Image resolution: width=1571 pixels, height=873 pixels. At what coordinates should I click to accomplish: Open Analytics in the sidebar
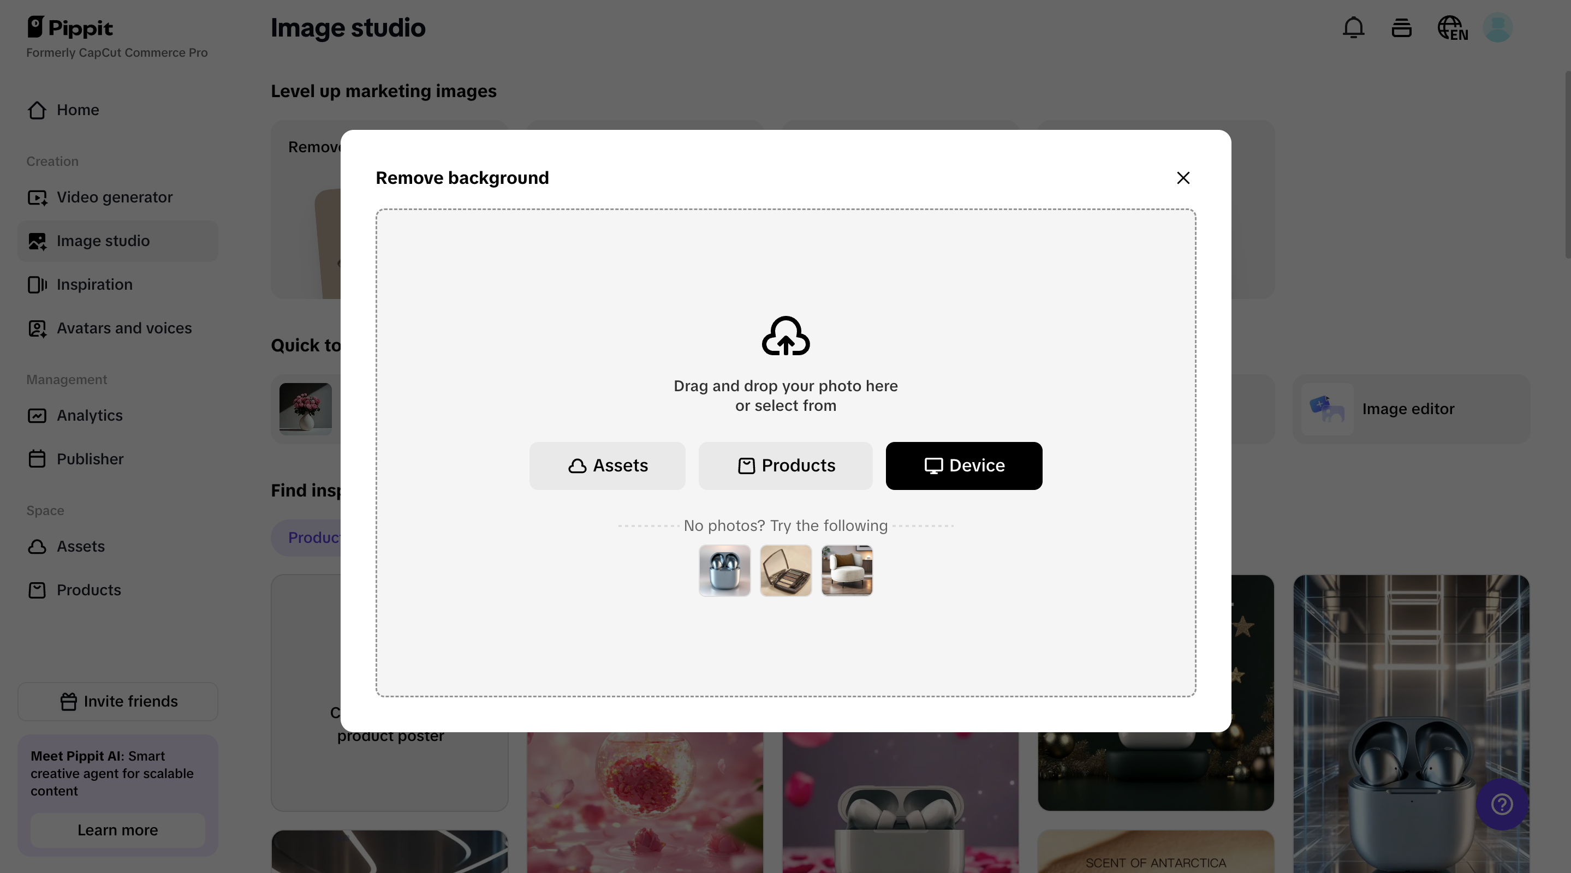point(89,416)
